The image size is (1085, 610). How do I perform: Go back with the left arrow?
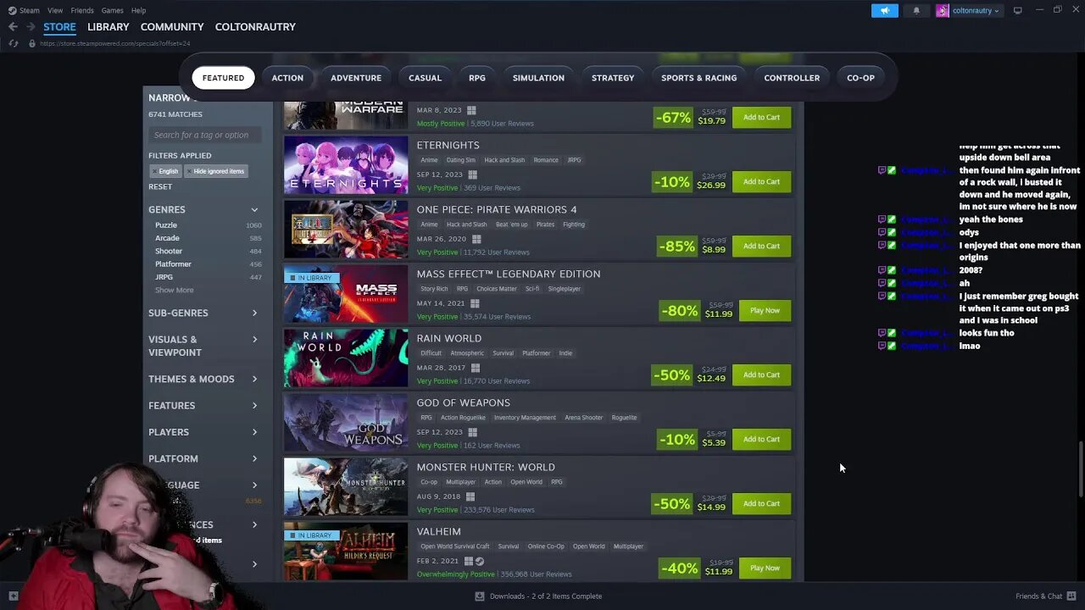(x=13, y=27)
